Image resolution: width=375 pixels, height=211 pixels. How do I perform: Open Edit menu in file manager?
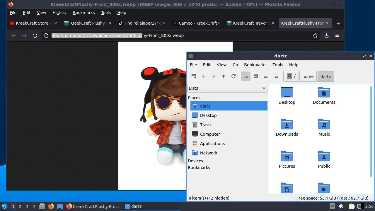click(207, 65)
